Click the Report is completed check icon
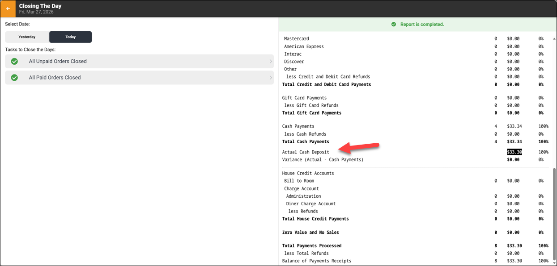The width and height of the screenshot is (557, 266). [394, 25]
